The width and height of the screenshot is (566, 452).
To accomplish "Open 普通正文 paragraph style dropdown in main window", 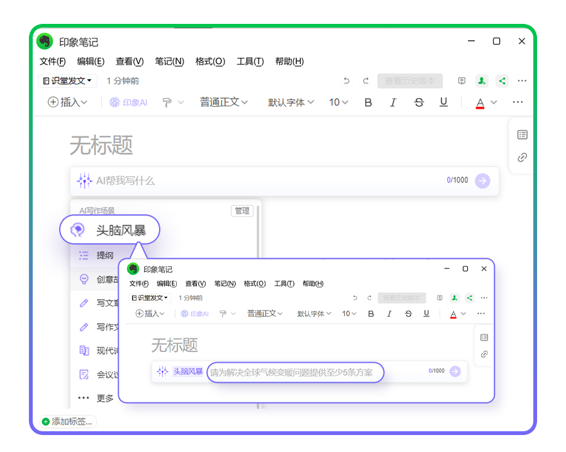I will pos(224,102).
